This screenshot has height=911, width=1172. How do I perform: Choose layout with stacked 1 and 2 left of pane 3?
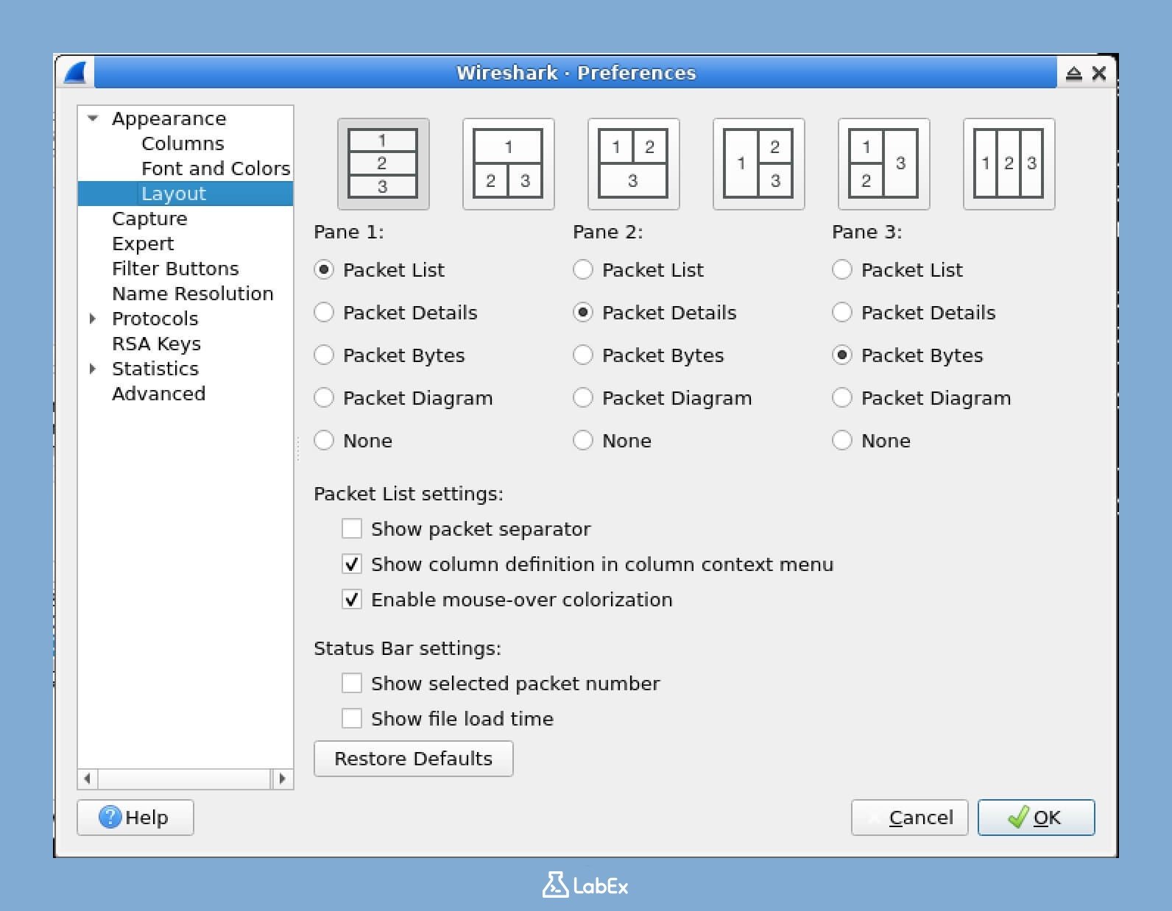[x=883, y=163]
